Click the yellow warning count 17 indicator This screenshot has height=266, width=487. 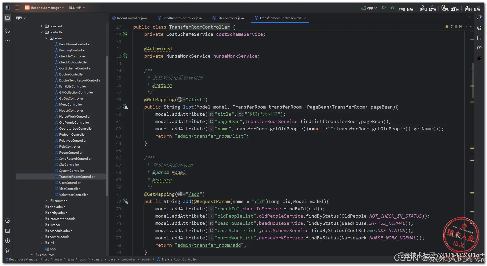tap(449, 26)
